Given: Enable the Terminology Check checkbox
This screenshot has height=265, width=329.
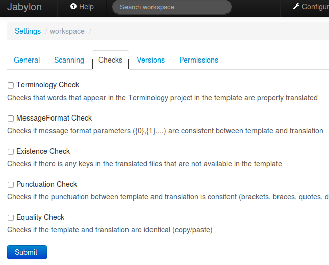Looking at the screenshot, I should [11, 85].
